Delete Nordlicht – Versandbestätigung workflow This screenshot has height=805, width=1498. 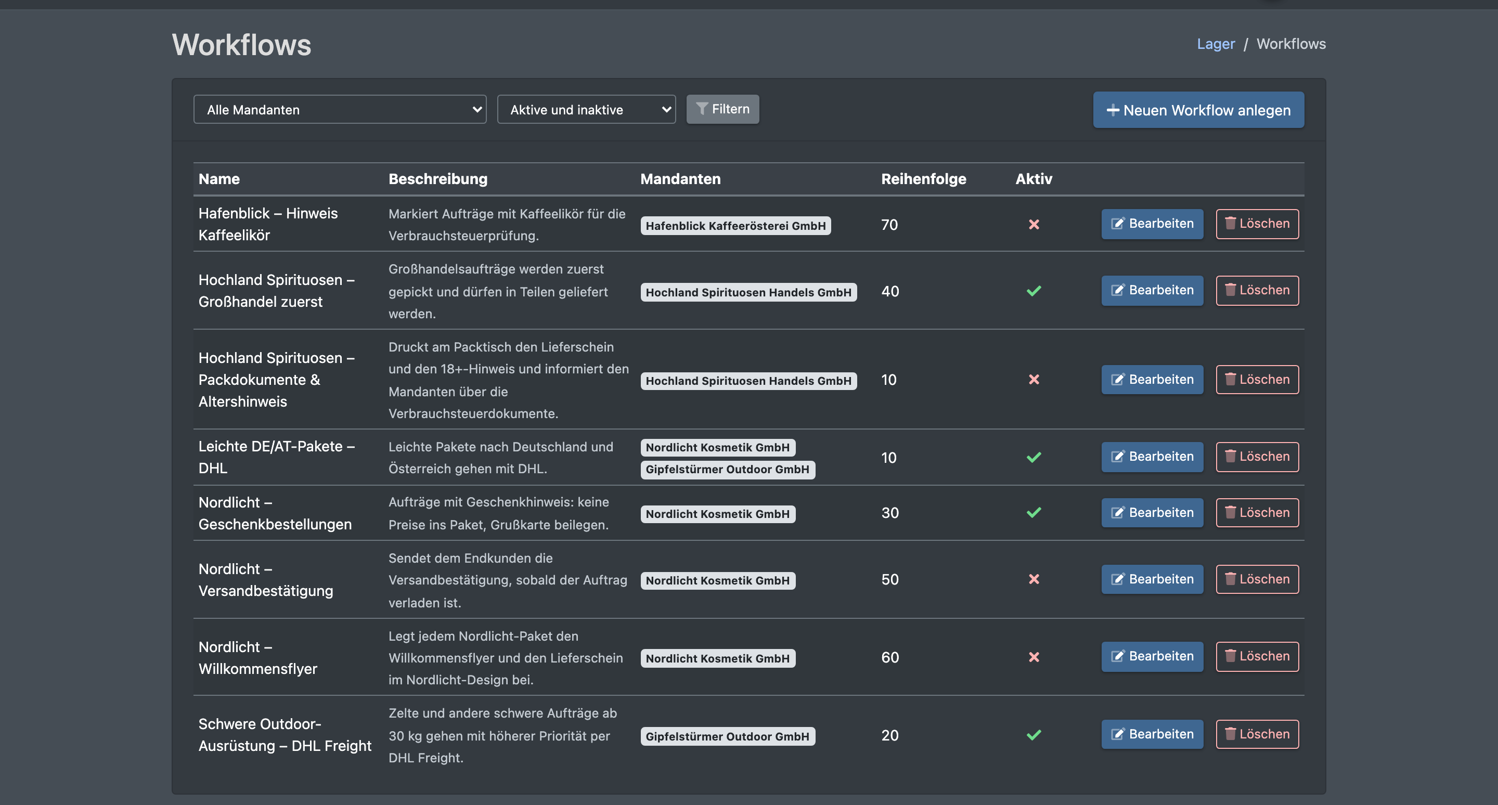(1257, 579)
